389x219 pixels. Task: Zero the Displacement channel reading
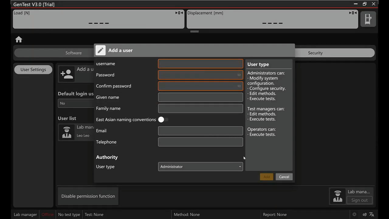353,13
